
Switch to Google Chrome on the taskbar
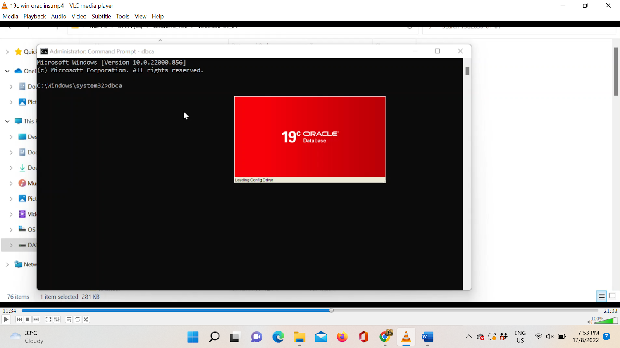click(x=385, y=336)
